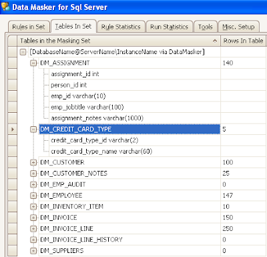Select the DM_INVOICE table name

[59, 218]
